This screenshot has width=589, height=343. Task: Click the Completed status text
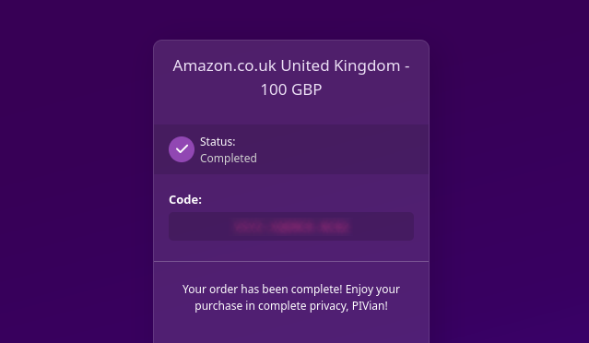(x=229, y=159)
